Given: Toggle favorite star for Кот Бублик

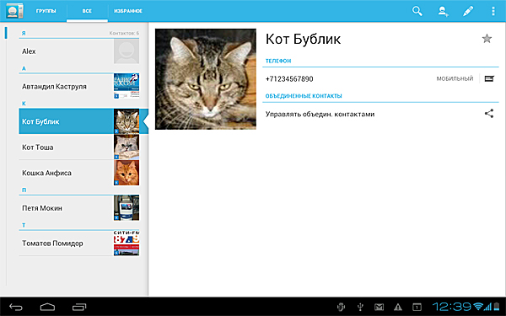Looking at the screenshot, I should pos(487,39).
